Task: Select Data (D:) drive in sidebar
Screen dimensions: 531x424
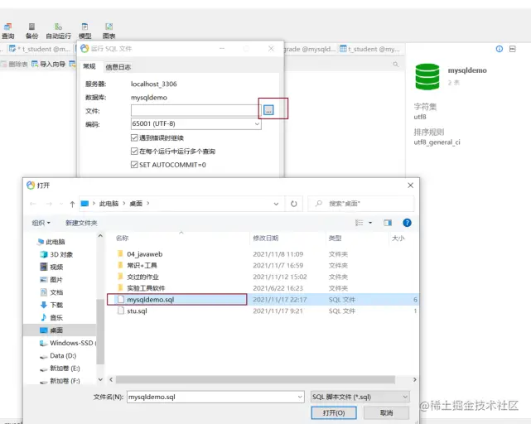Action: coord(58,355)
